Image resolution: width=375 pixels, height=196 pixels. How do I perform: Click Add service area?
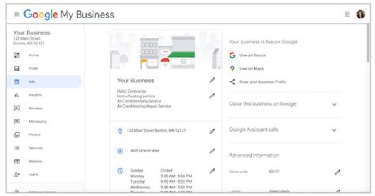click(145, 151)
